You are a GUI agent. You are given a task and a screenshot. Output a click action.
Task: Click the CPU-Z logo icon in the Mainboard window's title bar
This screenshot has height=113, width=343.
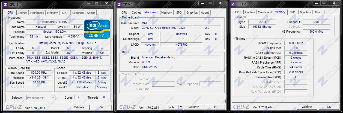point(119,4)
